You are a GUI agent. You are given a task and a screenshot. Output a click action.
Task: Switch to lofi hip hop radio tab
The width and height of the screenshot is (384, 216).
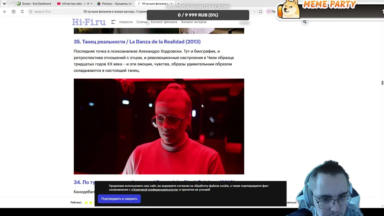[74, 4]
